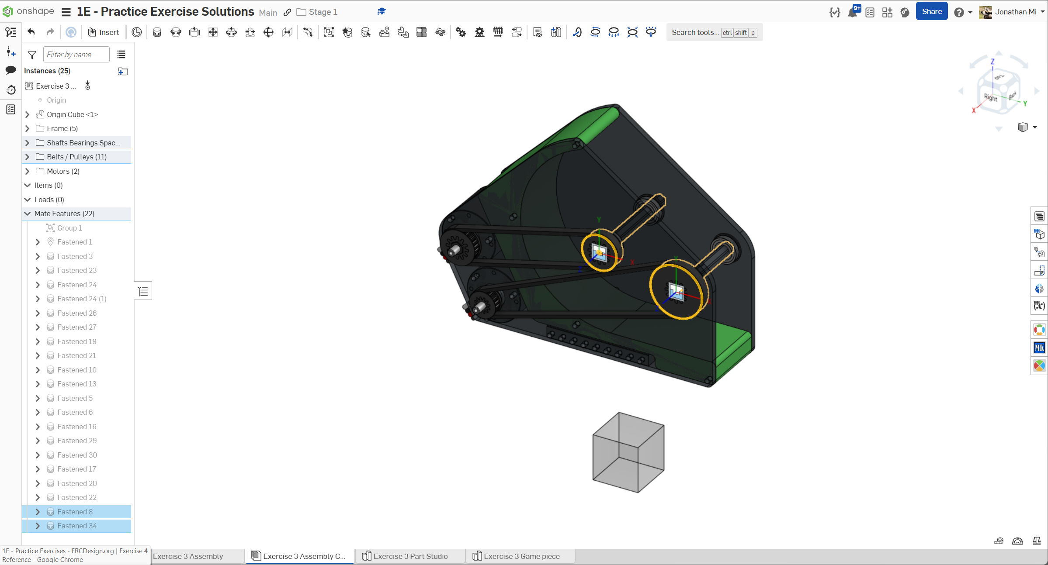This screenshot has width=1048, height=565.
Task: Open the App Store grid icon
Action: (x=887, y=12)
